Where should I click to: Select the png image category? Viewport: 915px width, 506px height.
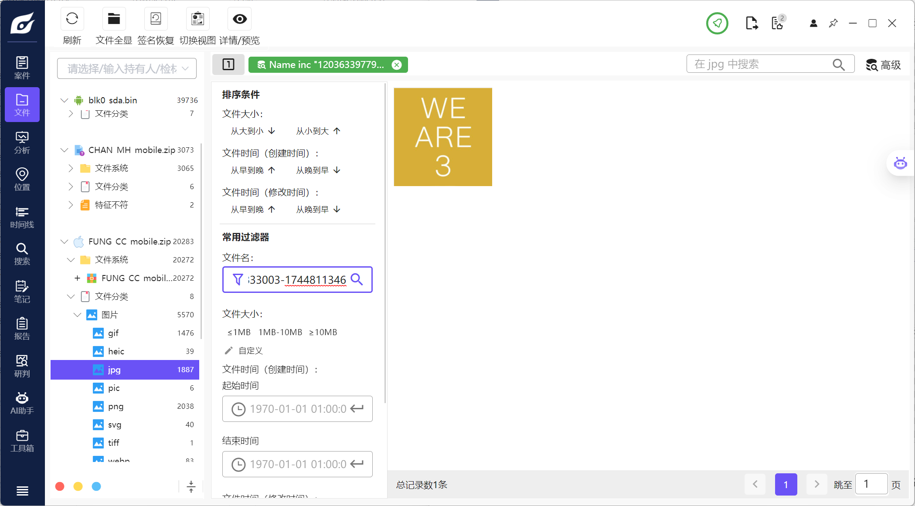click(x=116, y=406)
